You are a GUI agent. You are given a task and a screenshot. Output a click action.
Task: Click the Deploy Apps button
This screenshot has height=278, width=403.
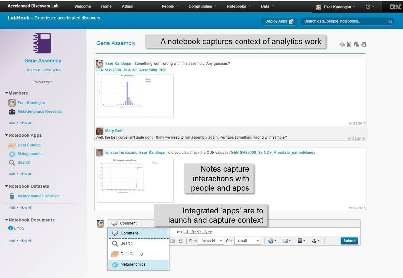point(279,21)
